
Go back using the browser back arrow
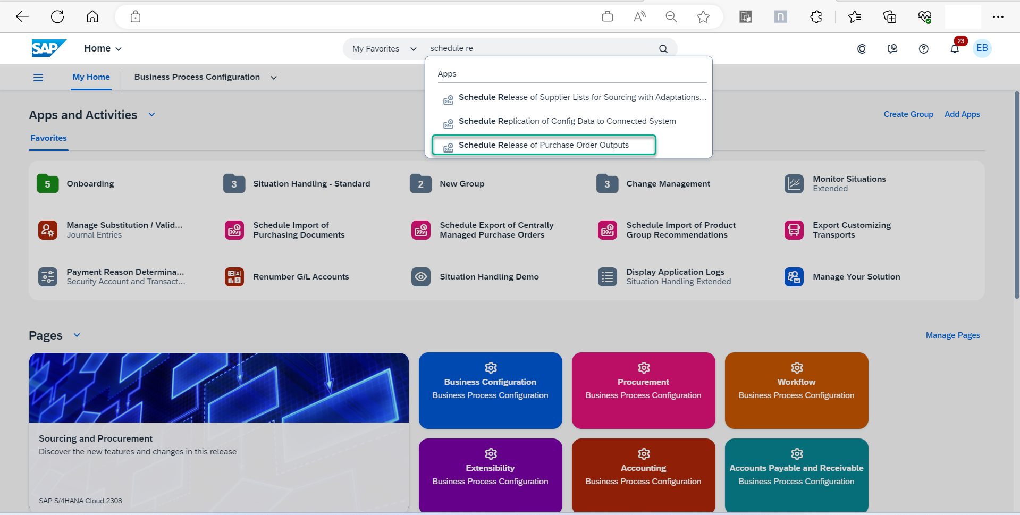[22, 16]
